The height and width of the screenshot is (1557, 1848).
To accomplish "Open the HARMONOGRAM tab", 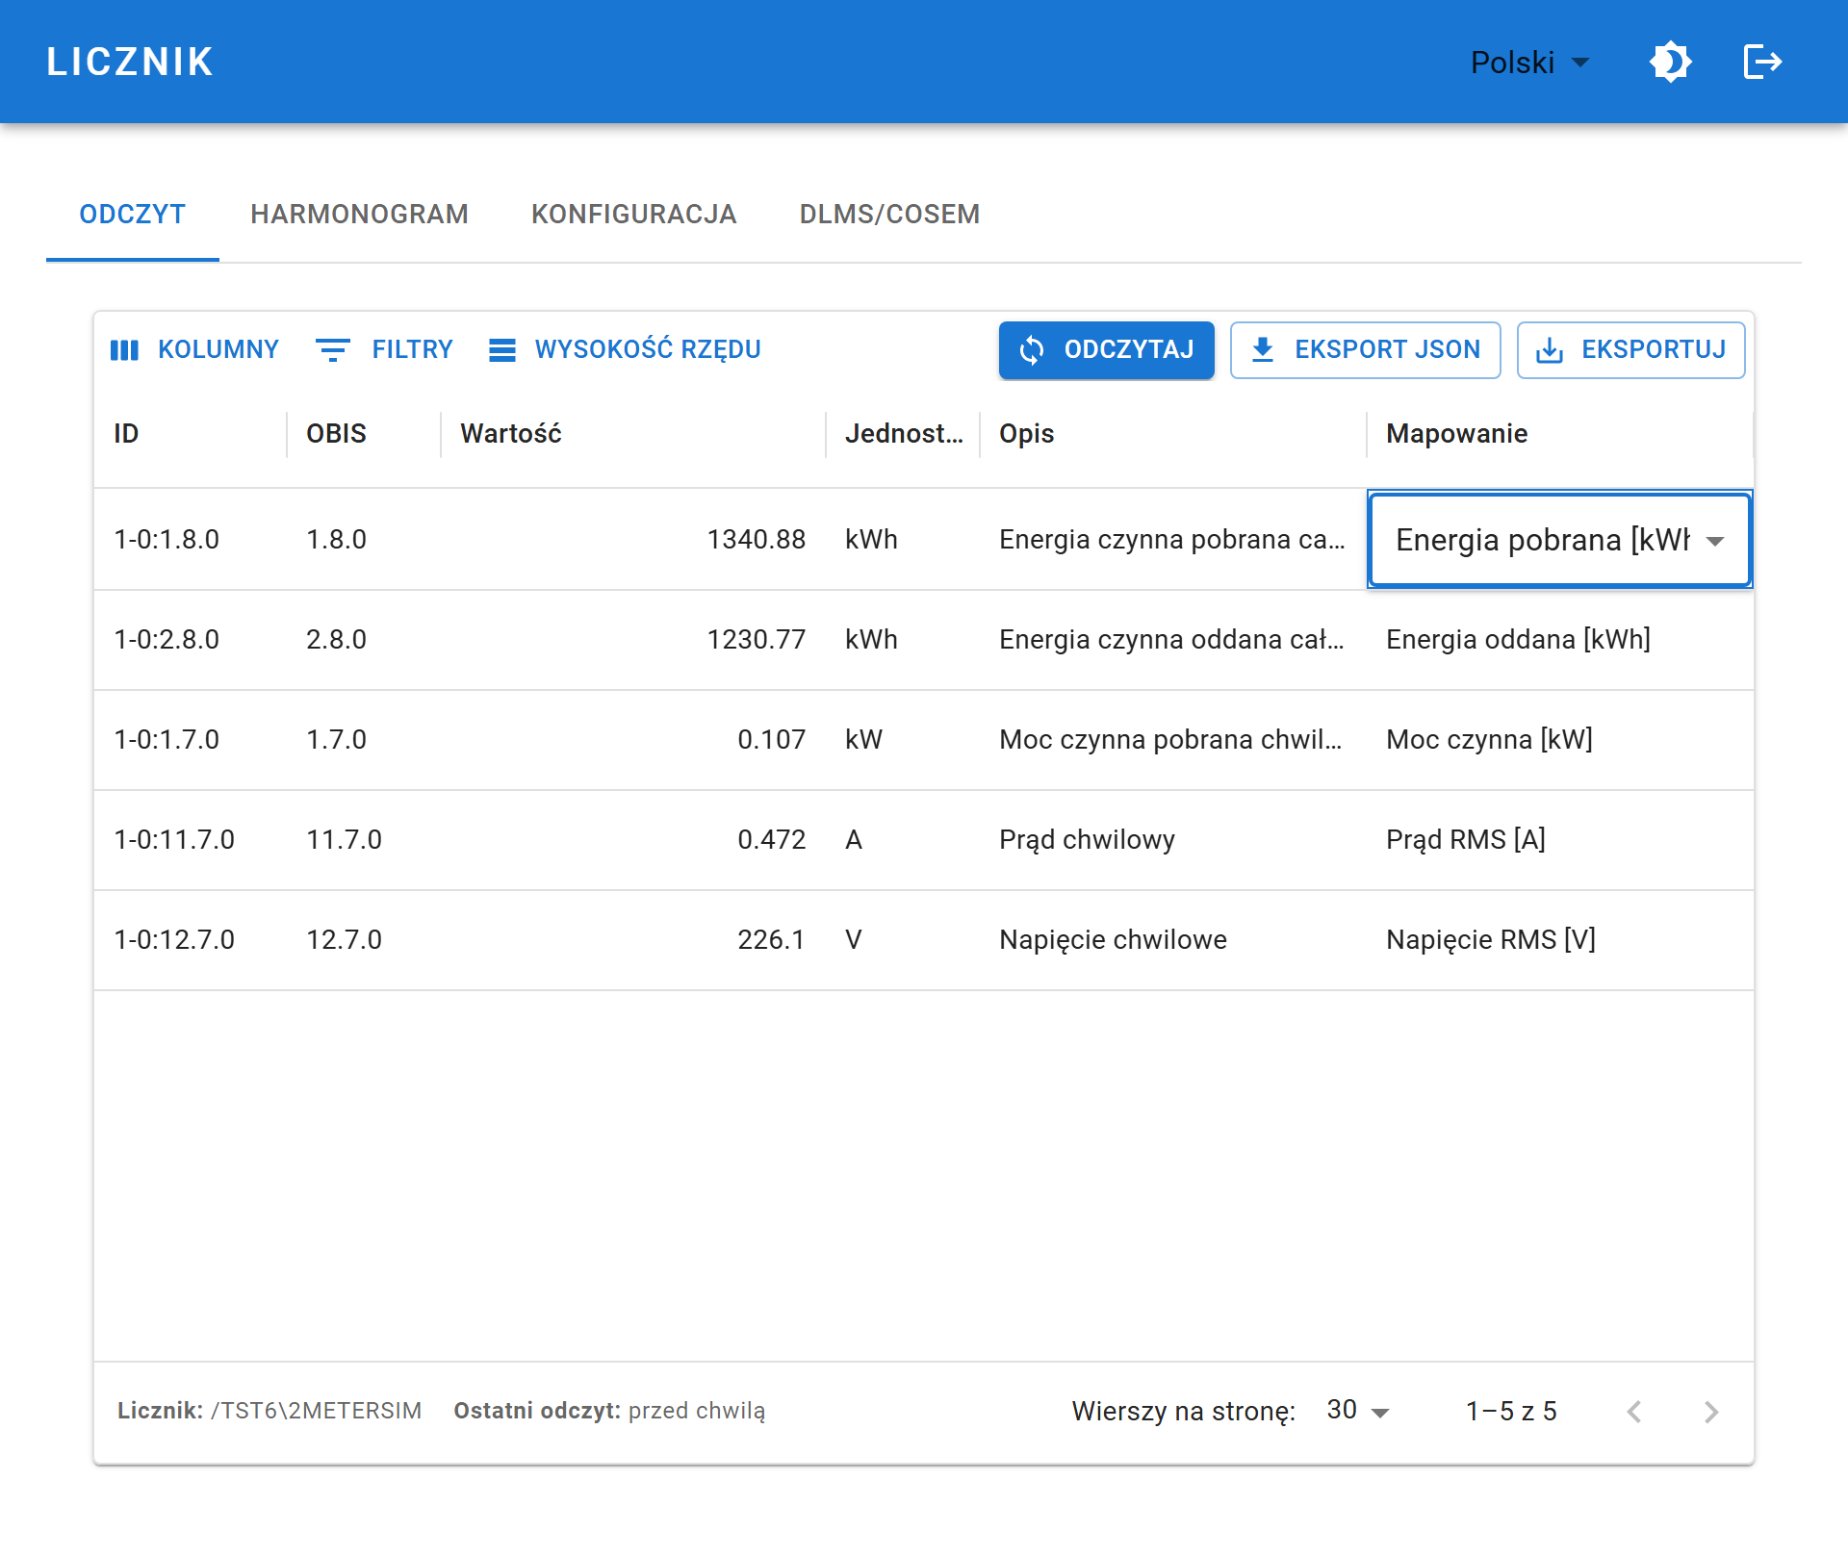I will (x=360, y=214).
